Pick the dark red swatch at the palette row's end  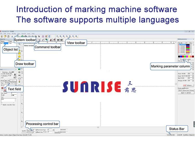pos(193,57)
